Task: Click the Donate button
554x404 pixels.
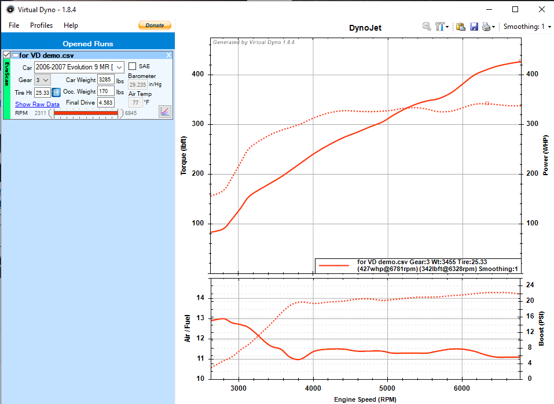Action: pos(155,25)
